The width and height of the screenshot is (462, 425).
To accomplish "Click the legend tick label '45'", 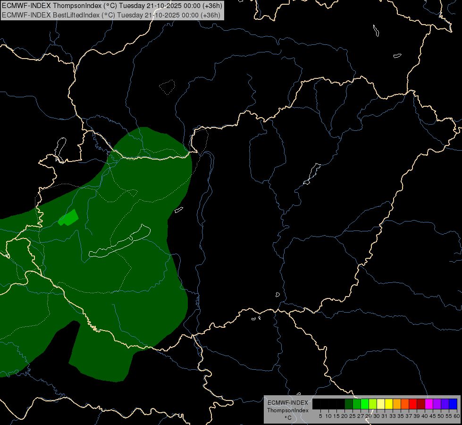I will pos(433,416).
